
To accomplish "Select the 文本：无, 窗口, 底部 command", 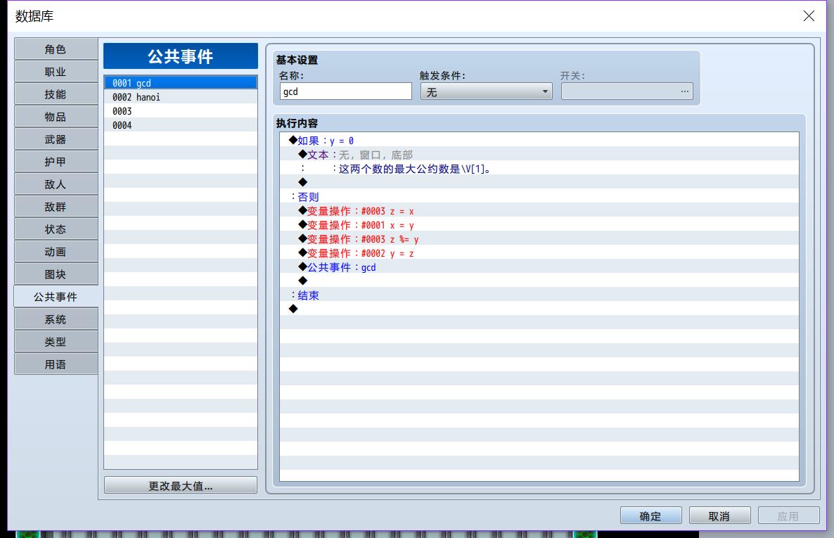I will point(539,154).
